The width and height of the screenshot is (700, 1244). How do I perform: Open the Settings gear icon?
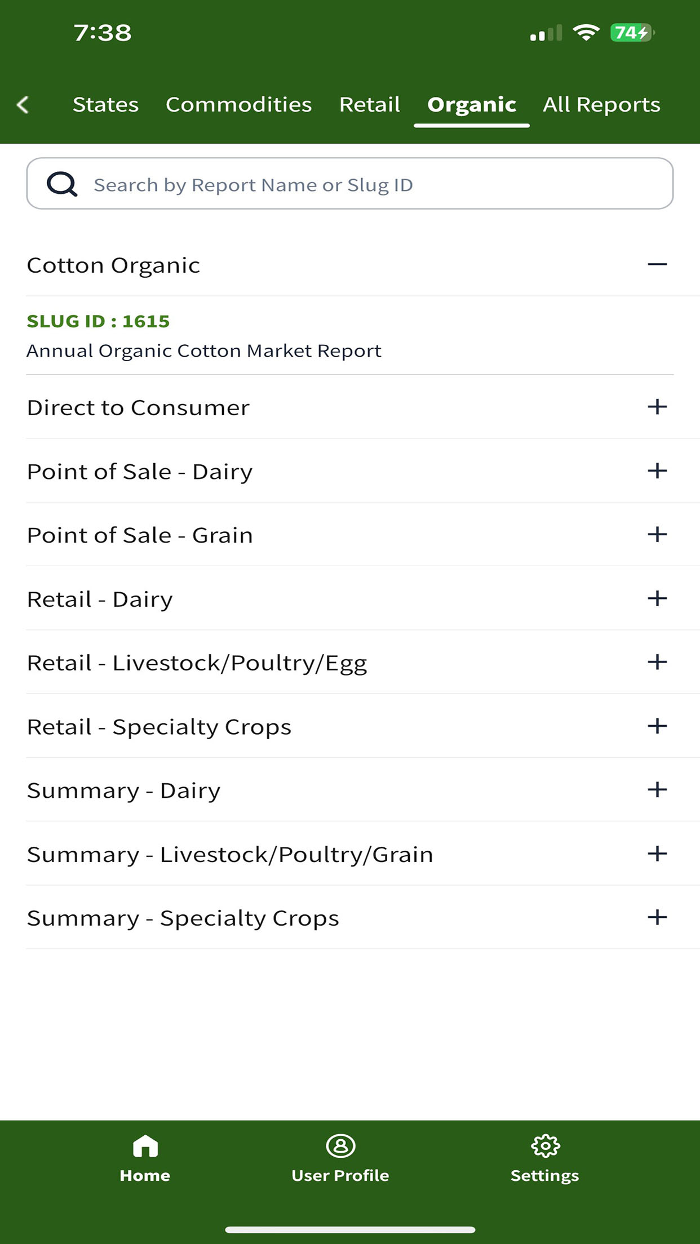pyautogui.click(x=545, y=1146)
